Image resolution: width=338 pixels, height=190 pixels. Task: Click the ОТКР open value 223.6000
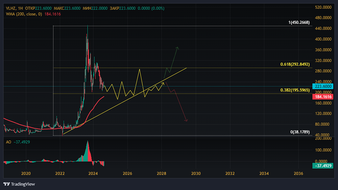(x=43, y=8)
